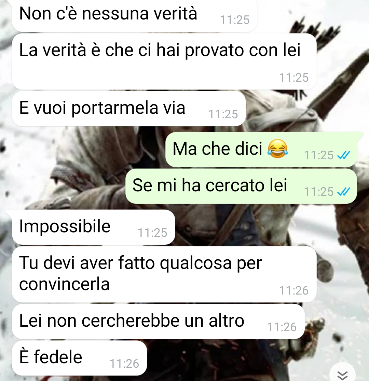Tap the 11:26 timestamp on 'È fedele'

click(124, 364)
